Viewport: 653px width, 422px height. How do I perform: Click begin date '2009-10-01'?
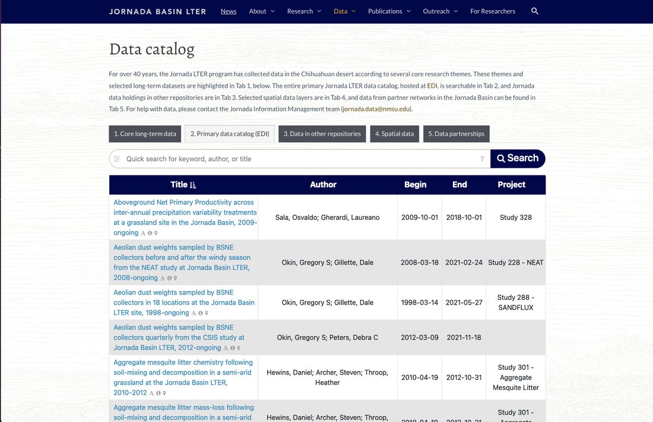tap(419, 218)
